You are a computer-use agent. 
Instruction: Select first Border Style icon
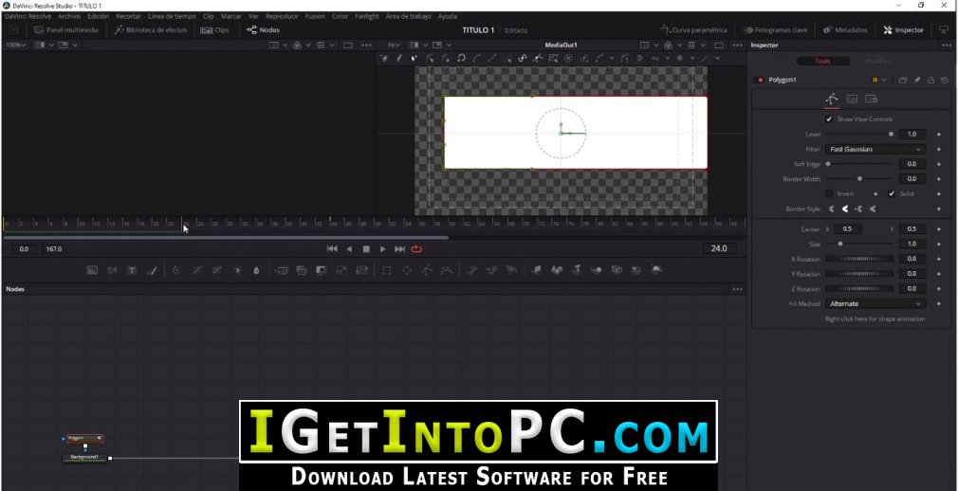click(x=832, y=209)
